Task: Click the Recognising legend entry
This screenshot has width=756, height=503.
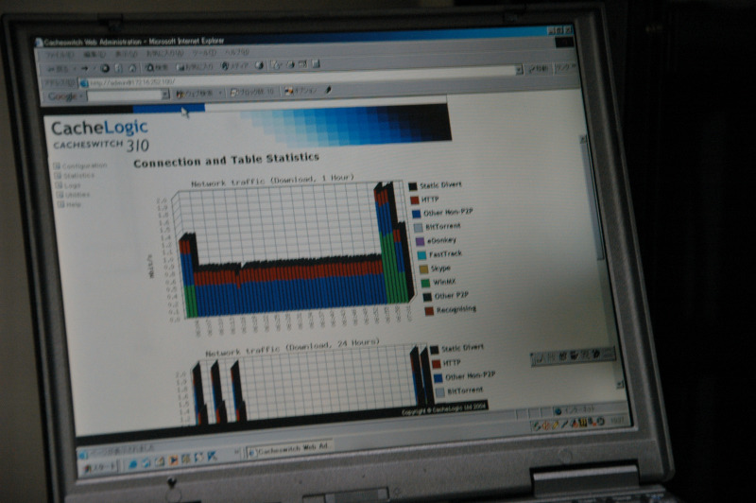Action: tap(451, 309)
